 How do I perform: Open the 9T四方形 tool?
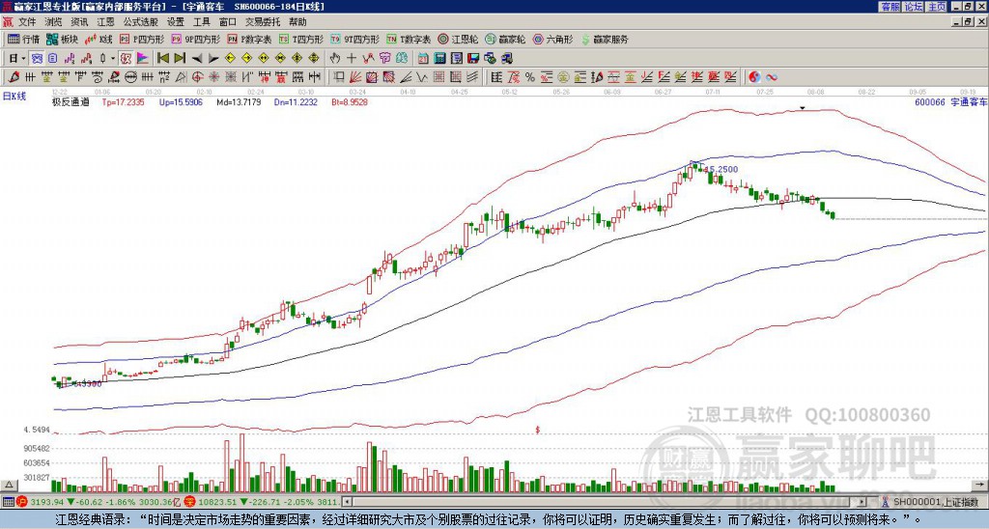click(354, 39)
